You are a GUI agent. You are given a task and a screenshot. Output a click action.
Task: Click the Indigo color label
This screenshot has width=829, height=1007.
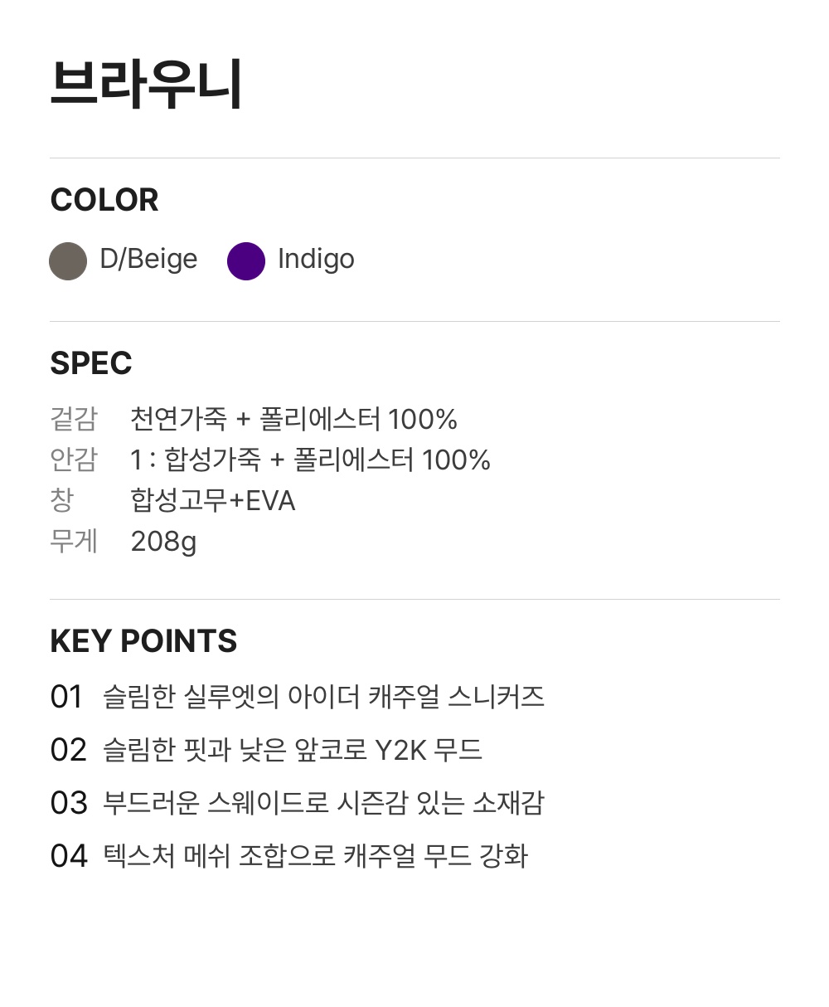click(x=316, y=260)
